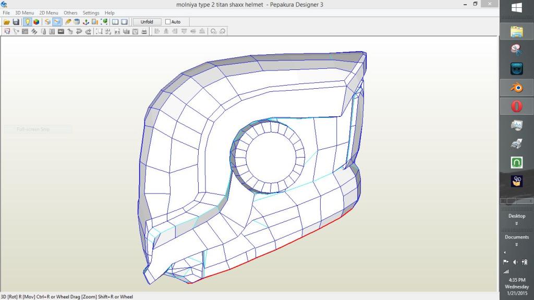Click the colored cube texture icon
Image resolution: width=534 pixels, height=300 pixels.
coord(36,22)
